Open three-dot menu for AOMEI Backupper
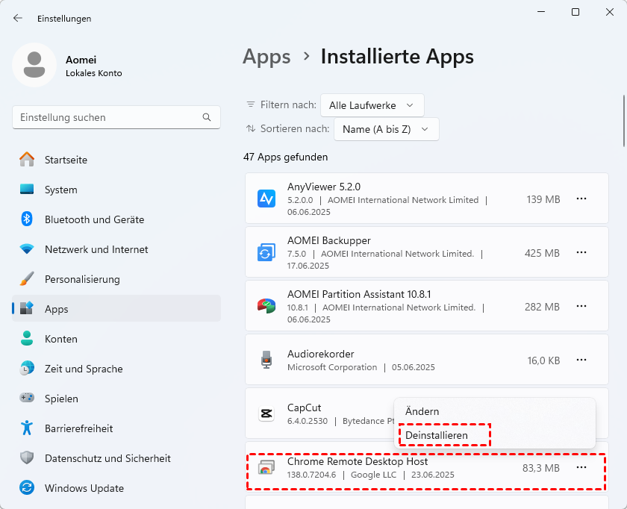 pyautogui.click(x=581, y=253)
